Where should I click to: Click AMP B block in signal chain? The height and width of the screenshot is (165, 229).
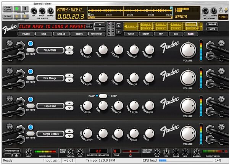(x=161, y=29)
